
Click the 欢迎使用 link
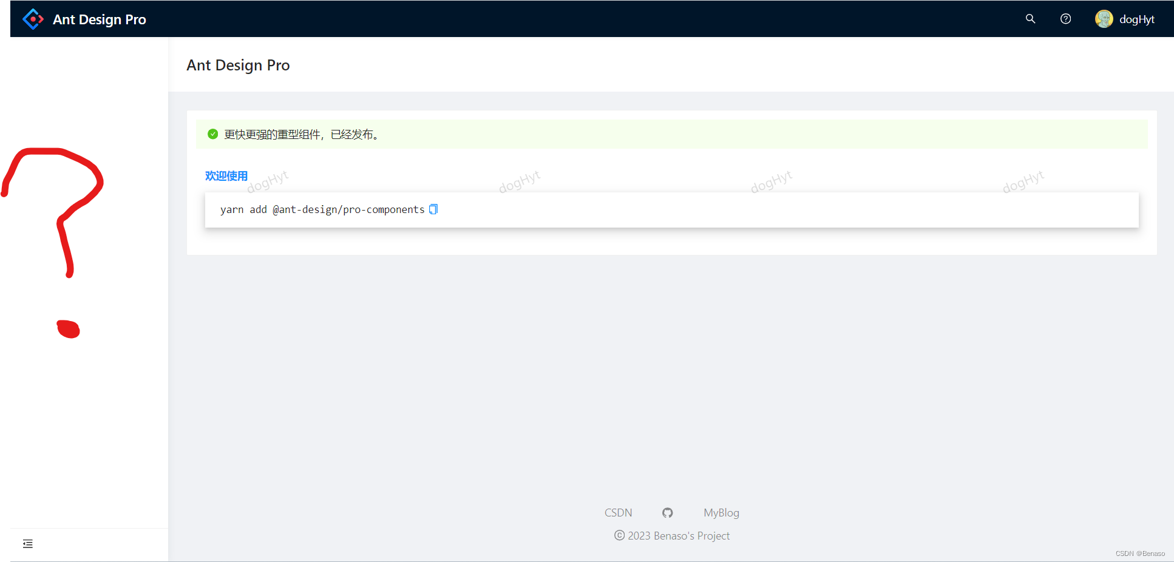(x=226, y=176)
